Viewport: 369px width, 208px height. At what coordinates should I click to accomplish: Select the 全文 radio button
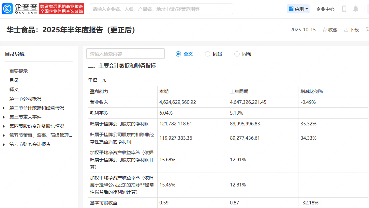click(178, 54)
